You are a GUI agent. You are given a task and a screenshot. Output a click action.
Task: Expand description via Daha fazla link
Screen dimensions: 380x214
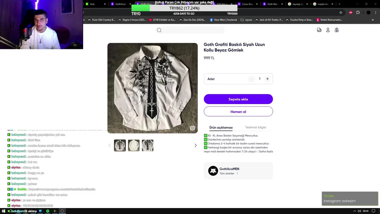(266, 151)
